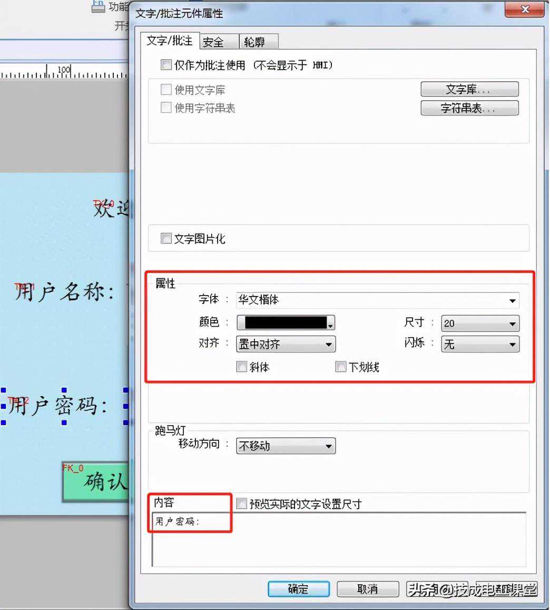Screen dimensions: 550x610
Task: Open the black 颜色 color picker
Action: [x=286, y=322]
